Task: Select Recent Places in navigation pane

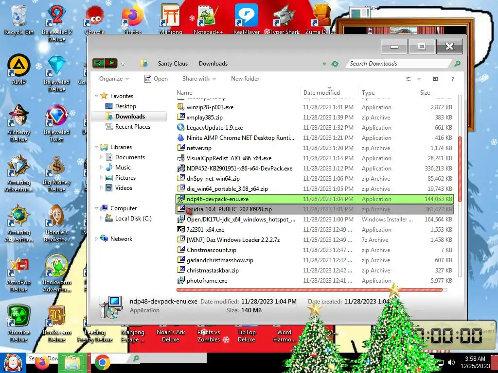Action: [132, 127]
